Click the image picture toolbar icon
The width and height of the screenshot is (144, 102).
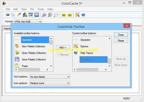pyautogui.click(x=37, y=15)
